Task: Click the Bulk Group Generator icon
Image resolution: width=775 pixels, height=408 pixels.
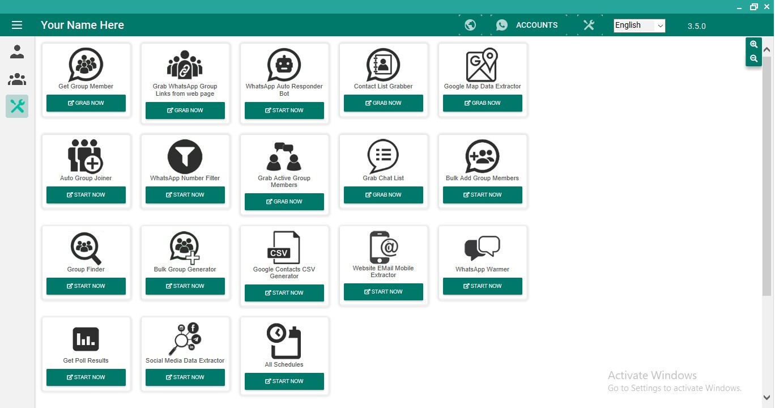Action: [x=185, y=248]
